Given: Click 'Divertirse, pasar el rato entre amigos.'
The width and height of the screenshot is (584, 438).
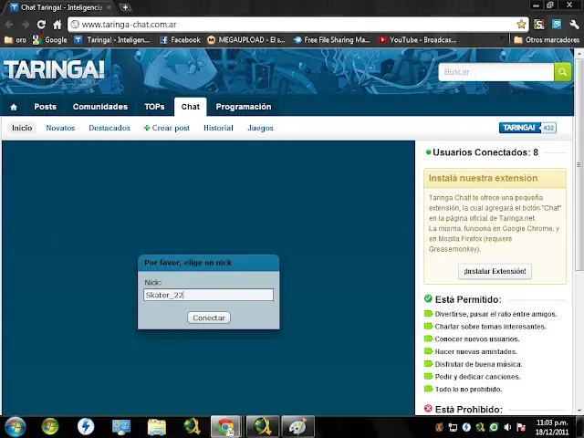Looking at the screenshot, I should (x=495, y=314).
